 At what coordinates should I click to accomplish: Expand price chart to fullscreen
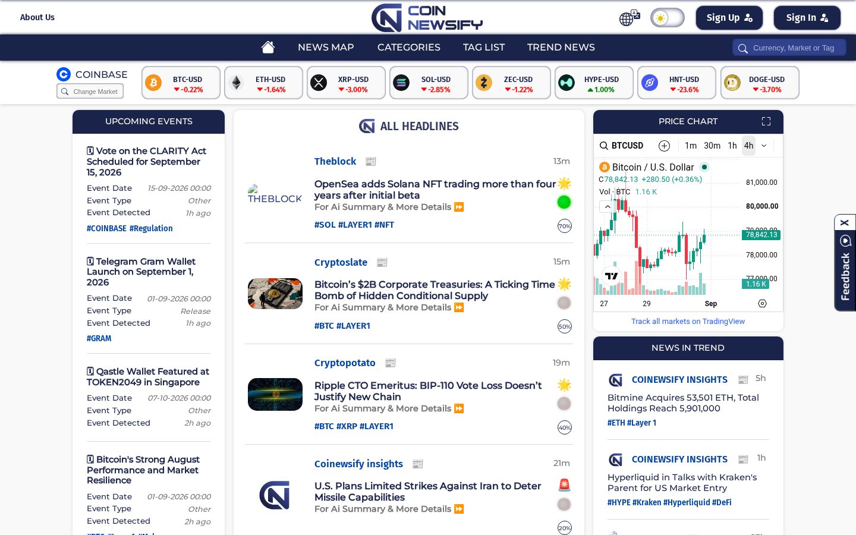pyautogui.click(x=766, y=121)
